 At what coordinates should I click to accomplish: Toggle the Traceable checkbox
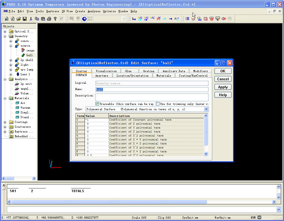(97, 104)
